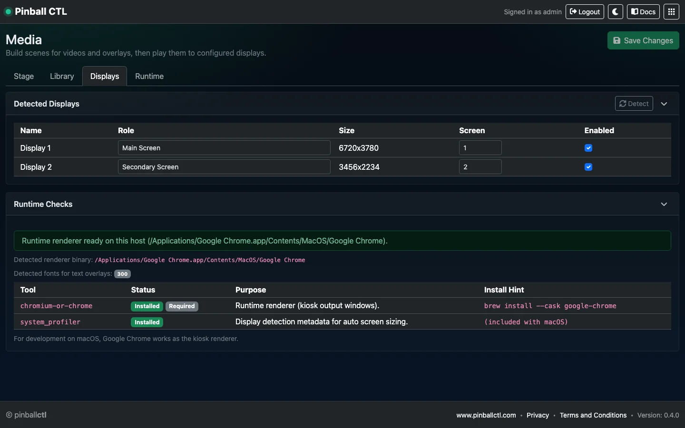Collapse the Runtime Checks section
The image size is (685, 428).
(x=664, y=204)
